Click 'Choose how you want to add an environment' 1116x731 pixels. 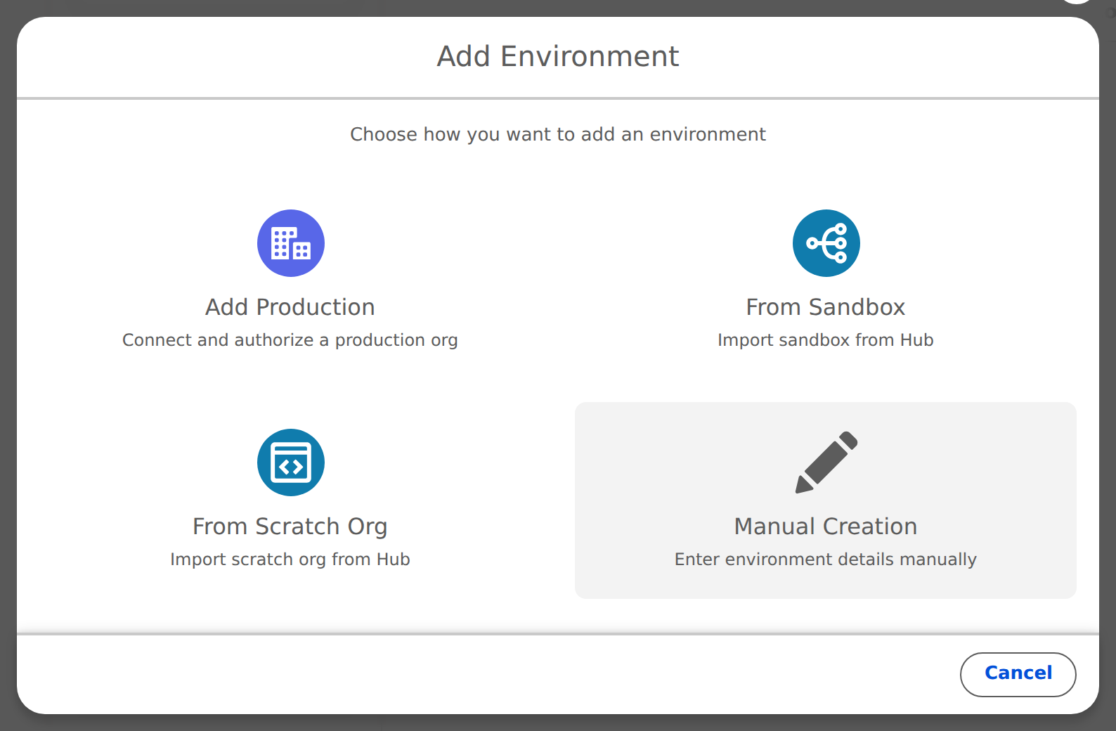click(x=558, y=134)
